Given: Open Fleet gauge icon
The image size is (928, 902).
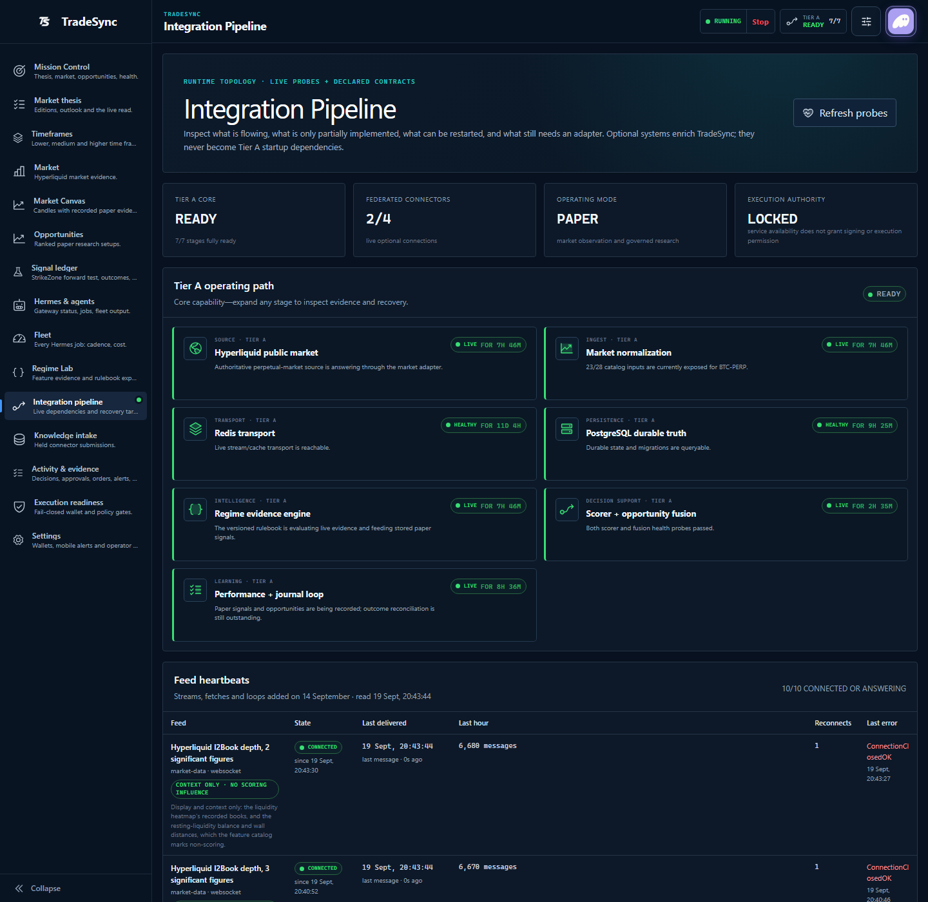Looking at the screenshot, I should [x=19, y=339].
